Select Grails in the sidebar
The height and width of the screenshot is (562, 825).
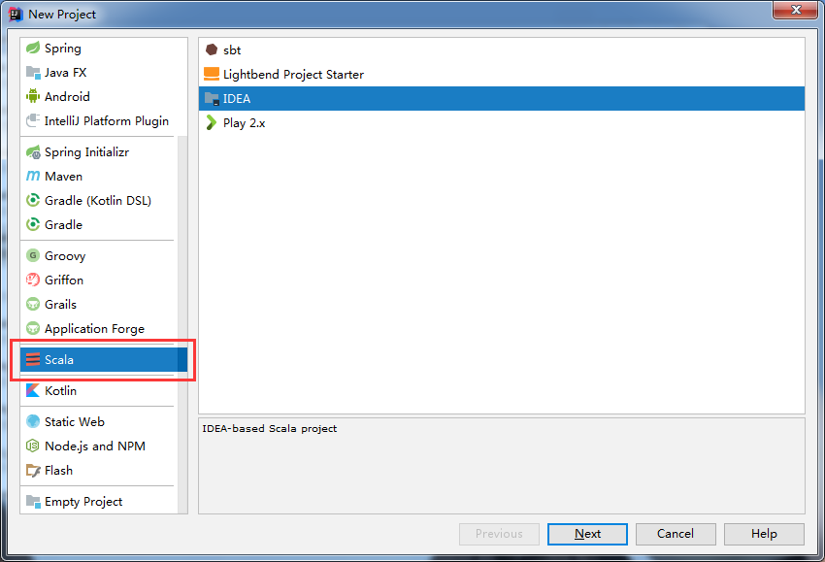point(60,304)
